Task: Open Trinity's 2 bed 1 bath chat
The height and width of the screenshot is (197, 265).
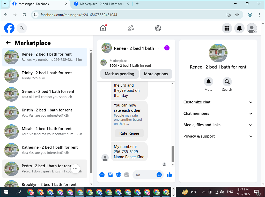Action: tap(45, 76)
